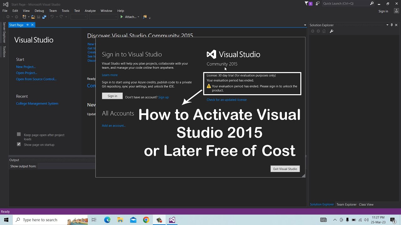Click Solution Explorer forward arrow icon
The image size is (401, 225).
318,31
